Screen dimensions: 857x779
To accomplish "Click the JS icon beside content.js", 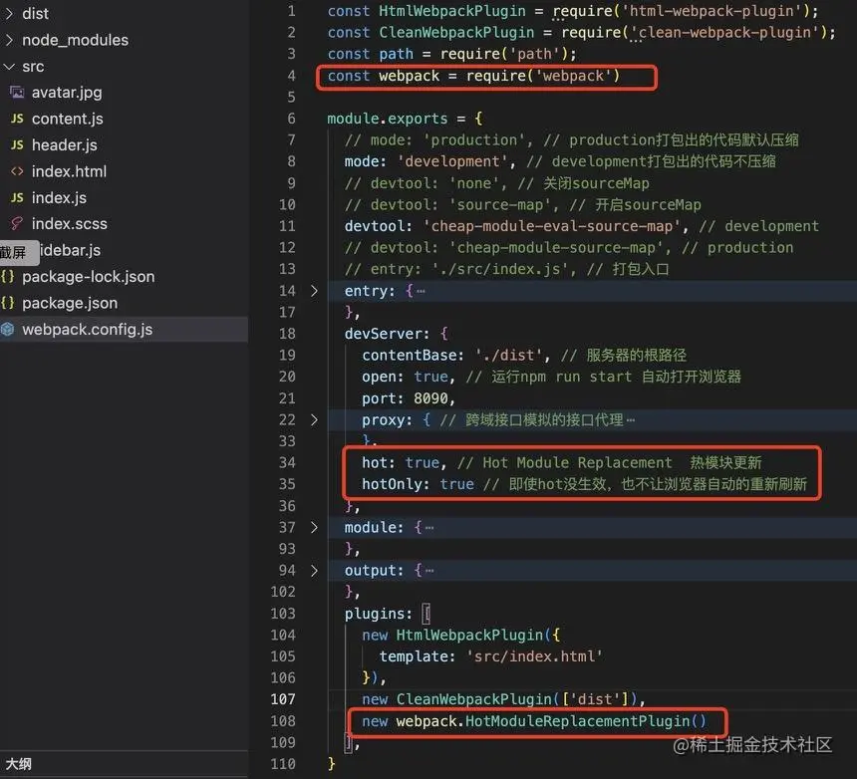I will click(x=17, y=119).
